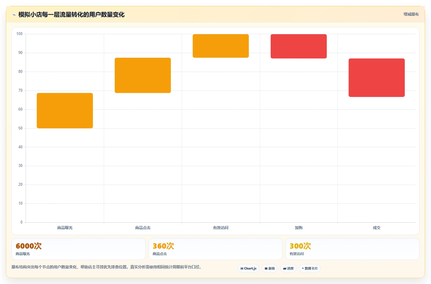Click the 加购 x-axis label
Screen dimensions: 431x284
(x=299, y=228)
